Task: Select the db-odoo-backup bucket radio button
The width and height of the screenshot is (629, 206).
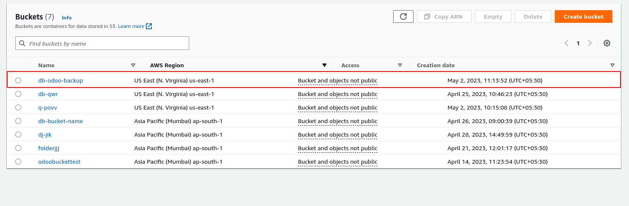Action: pos(18,80)
